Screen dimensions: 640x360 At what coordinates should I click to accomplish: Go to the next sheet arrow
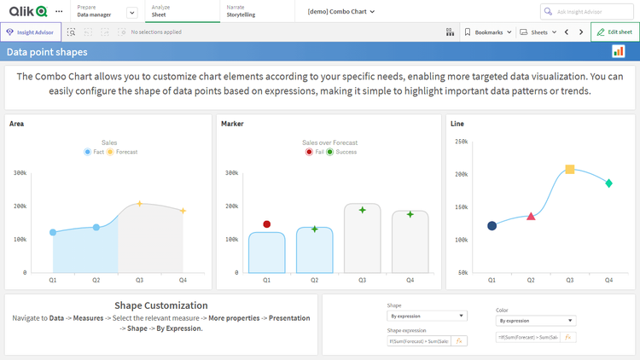point(581,32)
